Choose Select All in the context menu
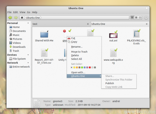The width and height of the screenshot is (156, 114). pyautogui.click(x=84, y=59)
